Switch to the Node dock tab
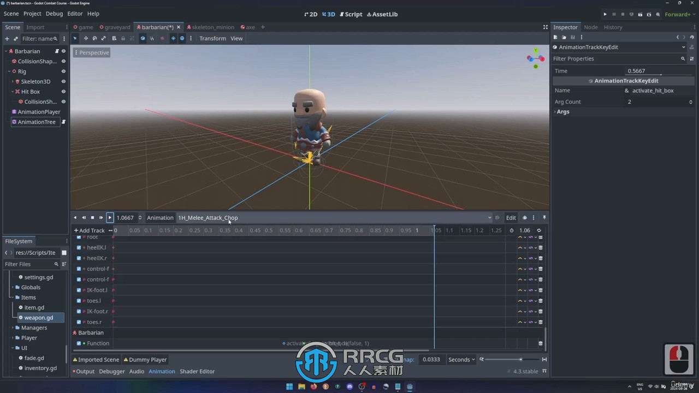Screen dimensions: 699x393 tap(590, 27)
